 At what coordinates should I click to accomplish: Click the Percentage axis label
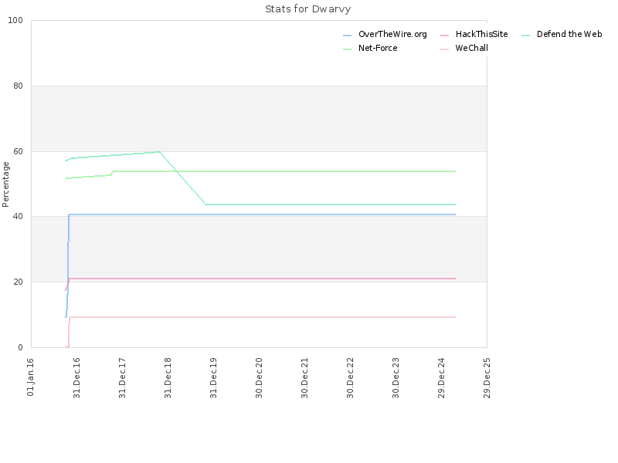pyautogui.click(x=5, y=184)
